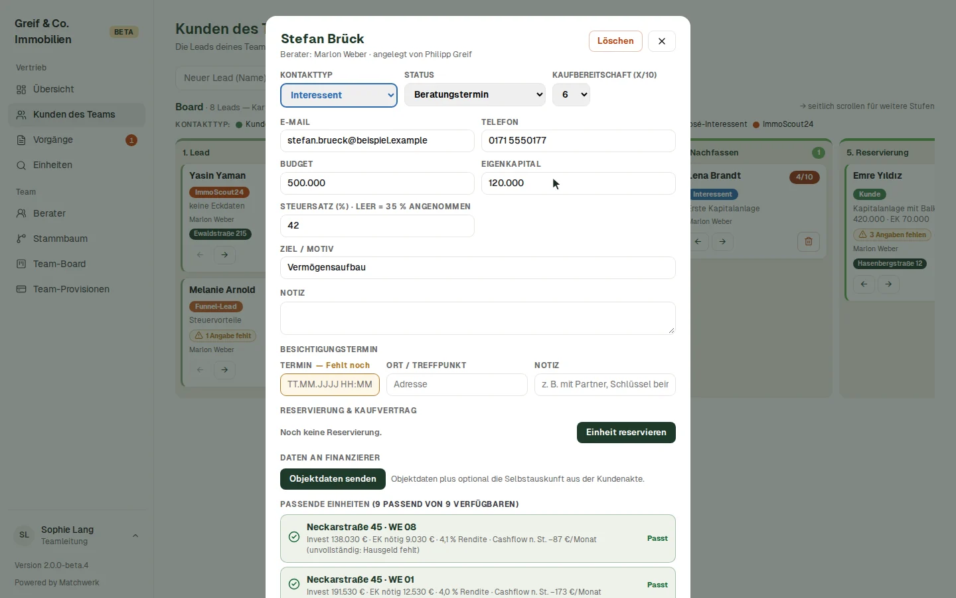The height and width of the screenshot is (598, 956).
Task: Click the Telefon input field
Action: click(x=578, y=141)
